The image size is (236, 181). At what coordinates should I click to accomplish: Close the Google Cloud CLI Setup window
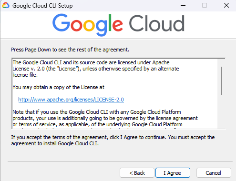click(x=226, y=6)
